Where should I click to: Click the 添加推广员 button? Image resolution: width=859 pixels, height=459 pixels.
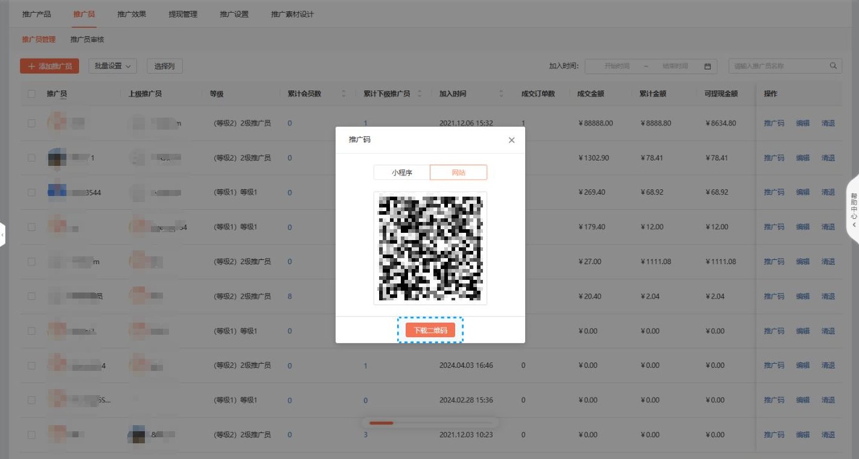pos(49,66)
